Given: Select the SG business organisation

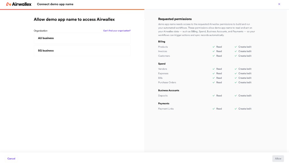Looking at the screenshot, I should [x=82, y=51].
